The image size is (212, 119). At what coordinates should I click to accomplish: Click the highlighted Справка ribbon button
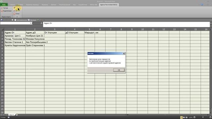pos(17,8)
